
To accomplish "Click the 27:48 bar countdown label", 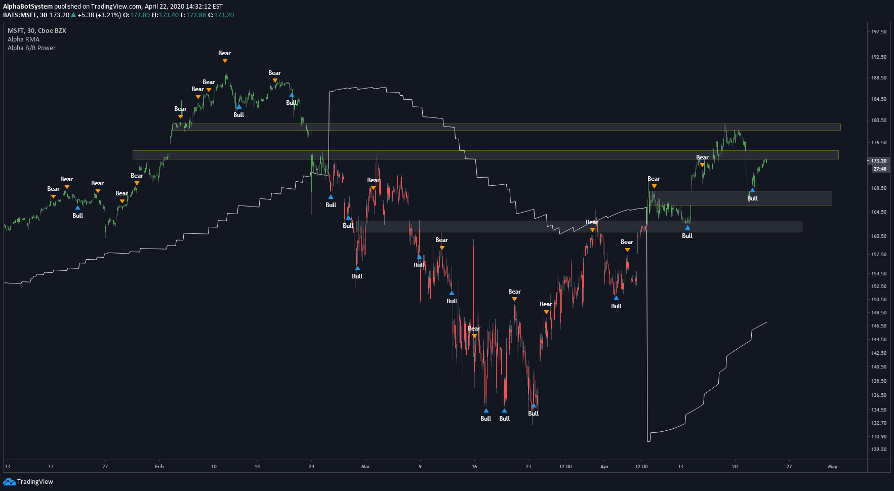I will point(880,169).
